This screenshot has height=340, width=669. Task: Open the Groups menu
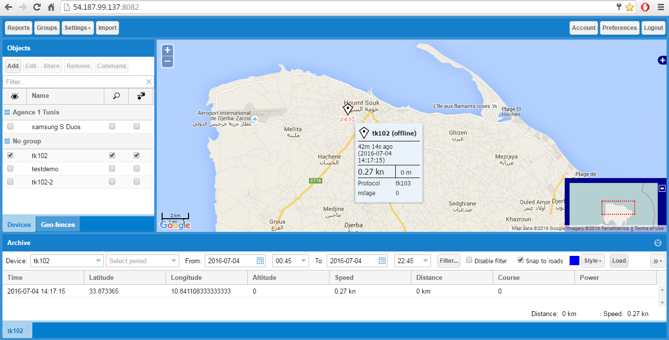(x=47, y=28)
